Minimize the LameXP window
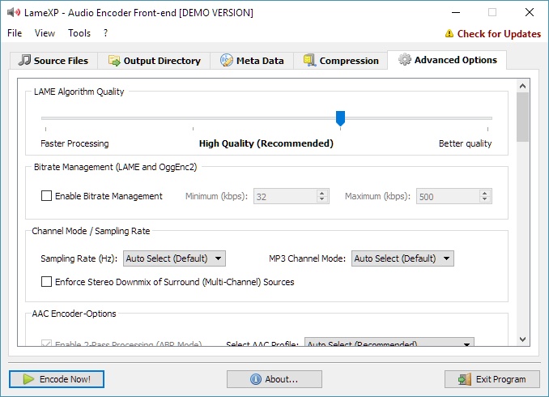This screenshot has height=397, width=549. pos(456,13)
